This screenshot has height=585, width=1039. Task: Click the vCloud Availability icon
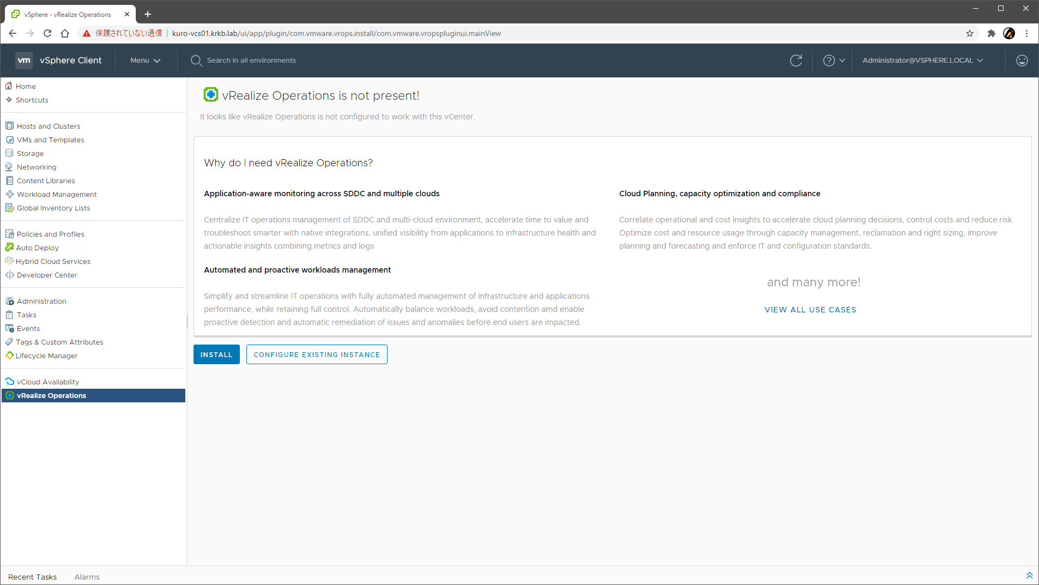pos(9,382)
